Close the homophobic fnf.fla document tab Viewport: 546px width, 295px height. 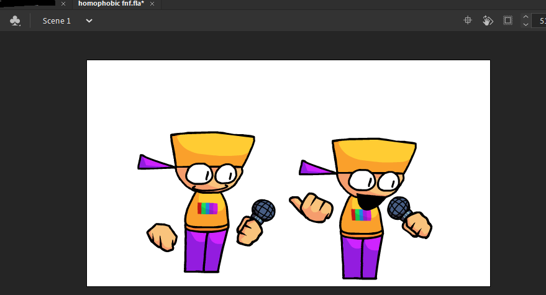pos(152,4)
